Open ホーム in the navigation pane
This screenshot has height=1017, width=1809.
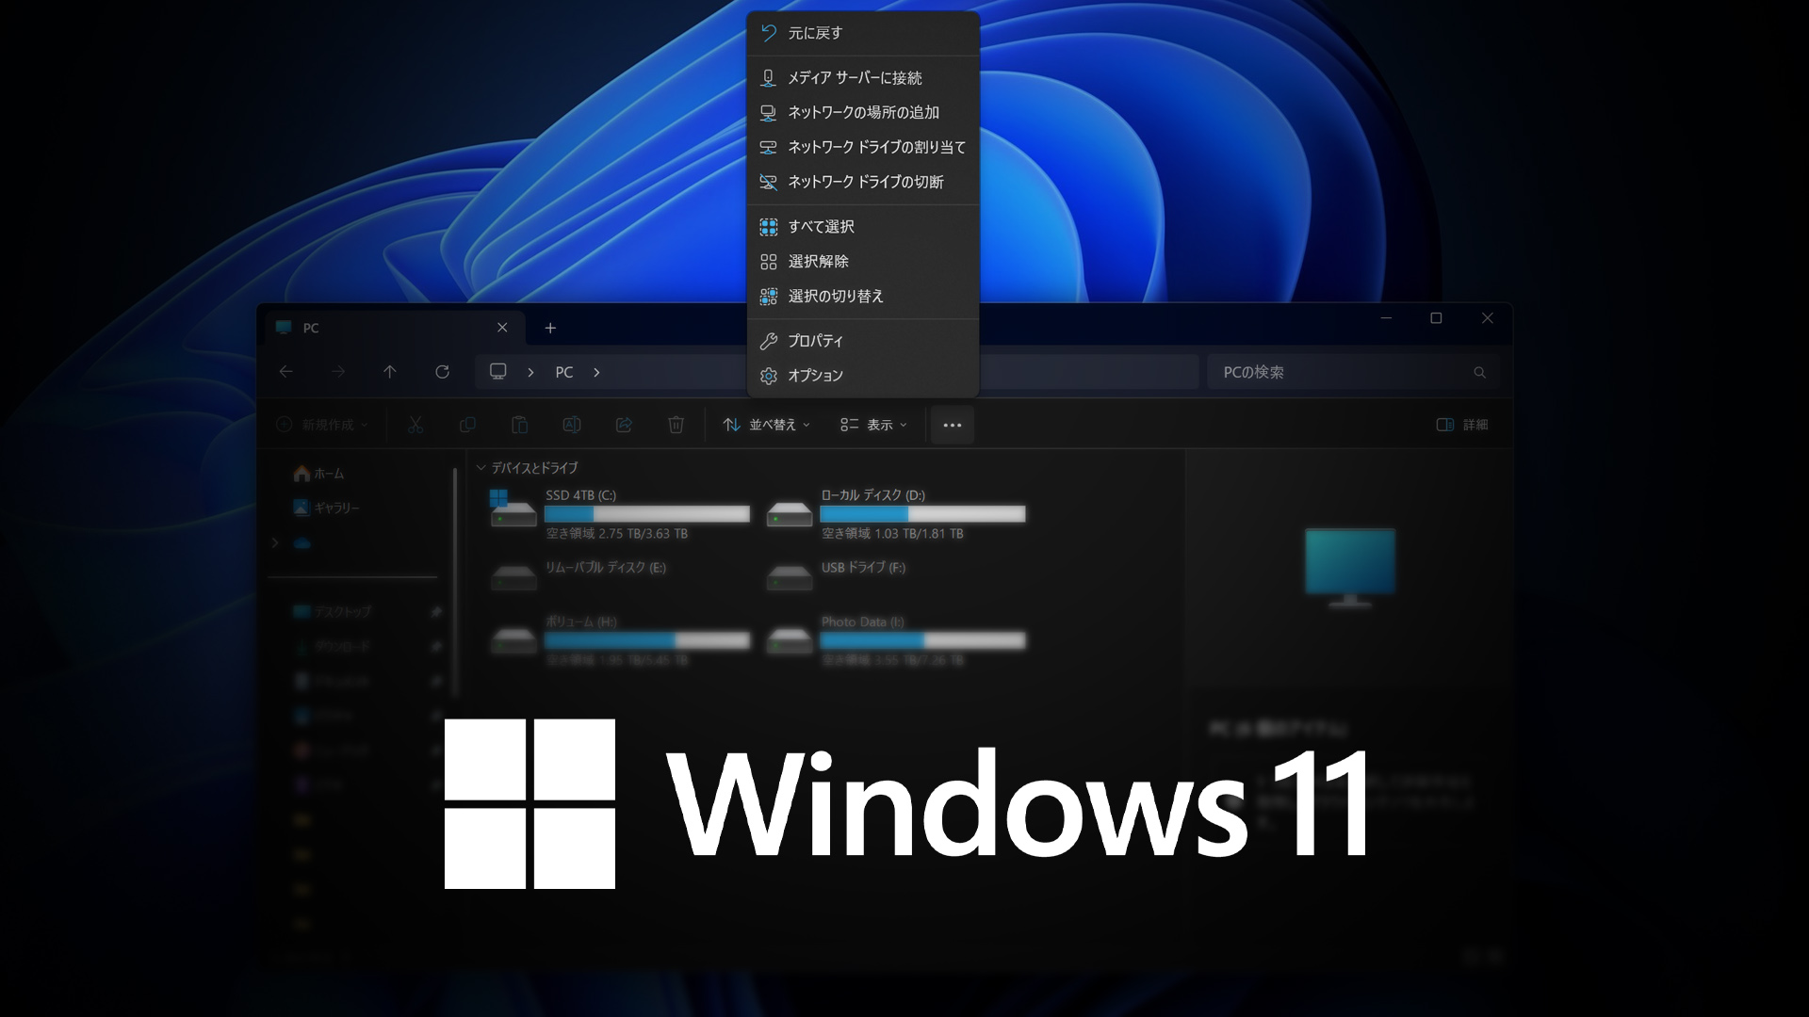pos(319,473)
